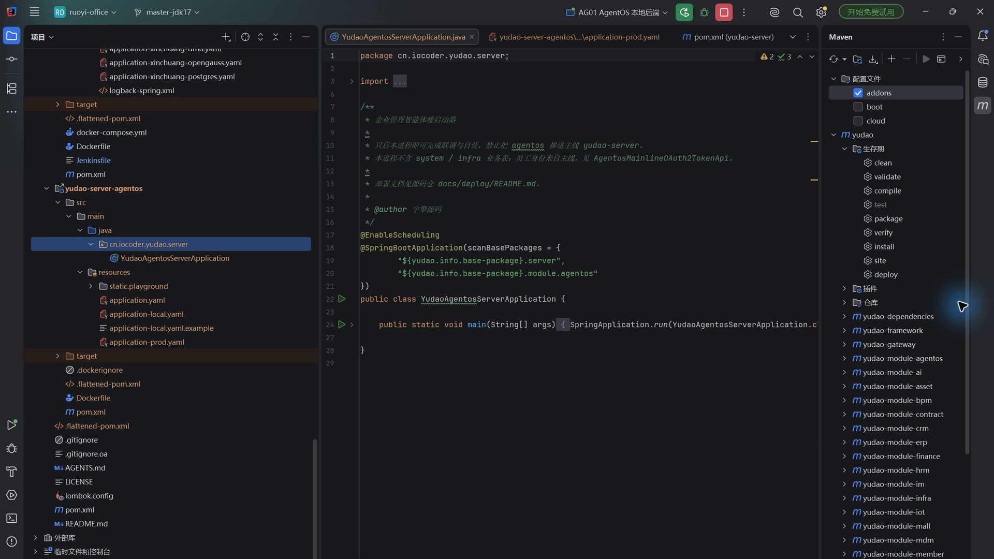Expand the static.playground folder

91,286
